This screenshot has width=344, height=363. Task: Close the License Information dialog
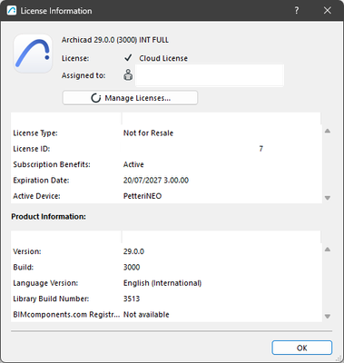click(x=328, y=11)
